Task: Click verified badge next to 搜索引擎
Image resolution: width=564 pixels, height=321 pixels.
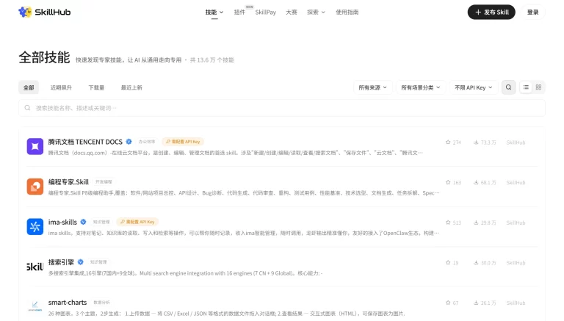Action: 81,262
